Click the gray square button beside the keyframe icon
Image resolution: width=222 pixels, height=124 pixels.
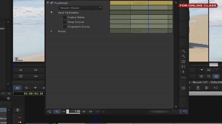(103, 112)
